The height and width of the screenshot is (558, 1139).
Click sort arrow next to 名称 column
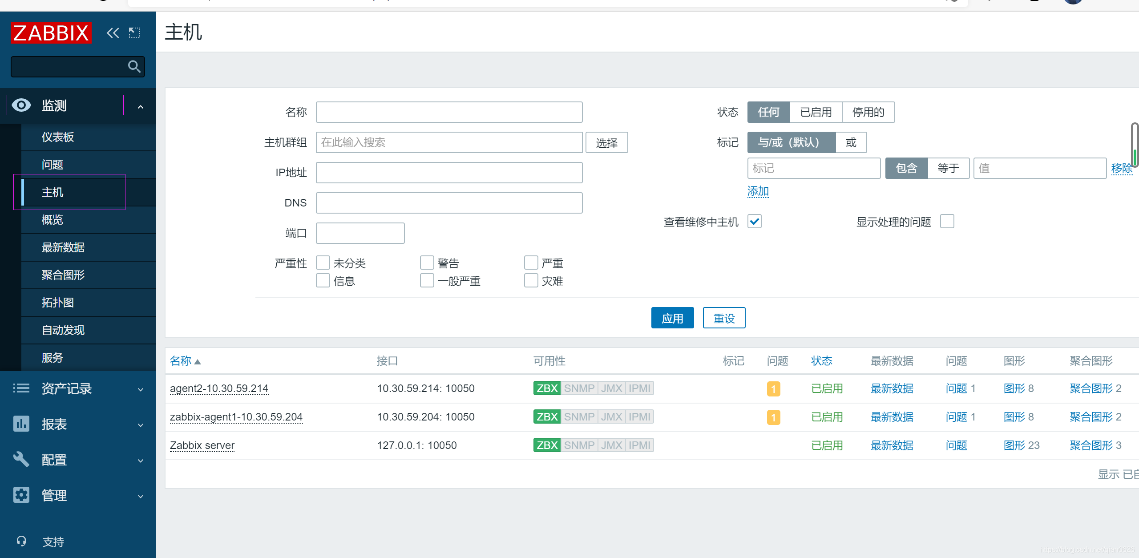[x=198, y=362]
